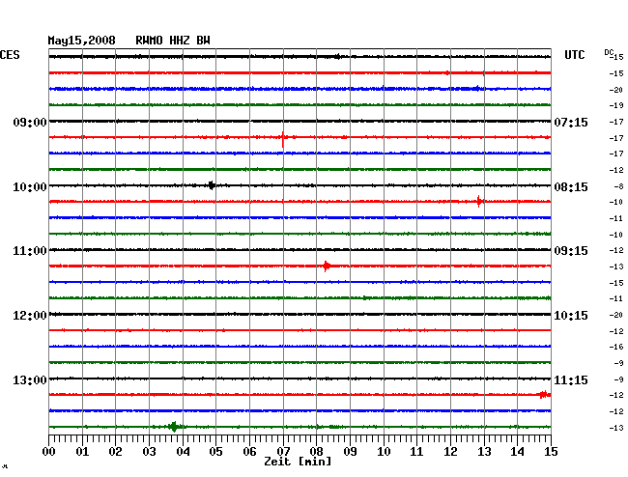This screenshot has height=477, width=628.
Task: Click the 00 minute axis tick label
Action: (x=49, y=451)
